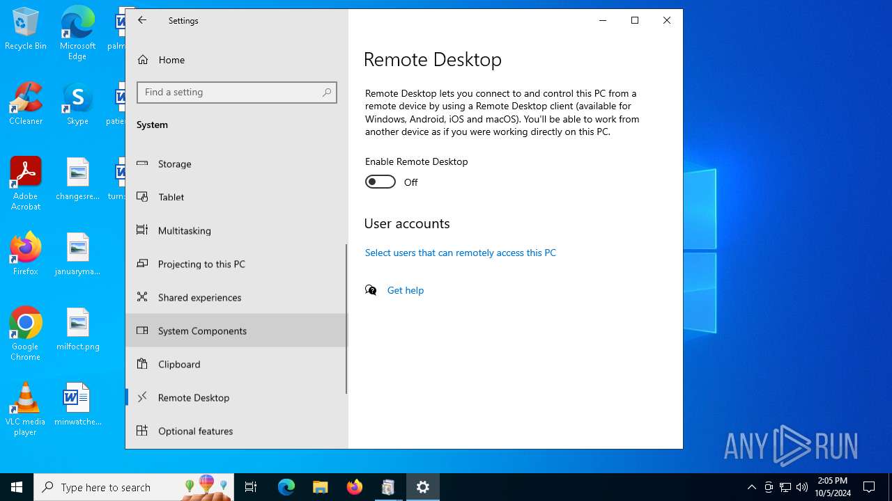892x501 pixels.
Task: Click Select users that can remotely access this PC
Action: (x=461, y=253)
